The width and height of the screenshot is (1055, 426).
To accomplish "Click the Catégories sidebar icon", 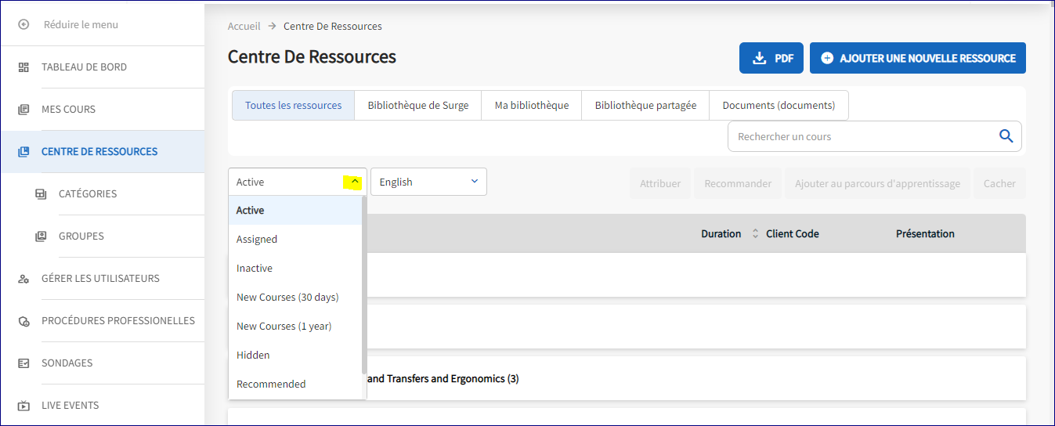I will click(41, 194).
